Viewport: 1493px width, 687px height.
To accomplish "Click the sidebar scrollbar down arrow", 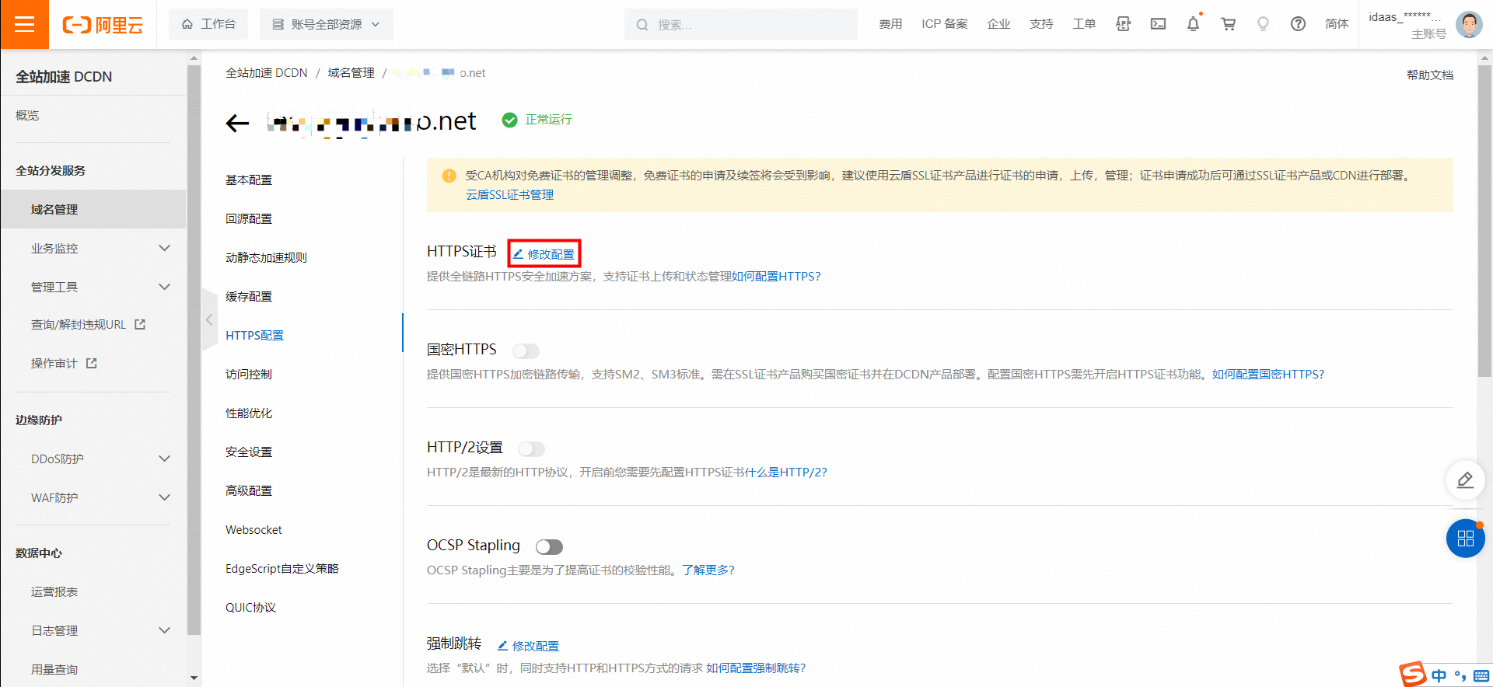I will click(x=194, y=678).
